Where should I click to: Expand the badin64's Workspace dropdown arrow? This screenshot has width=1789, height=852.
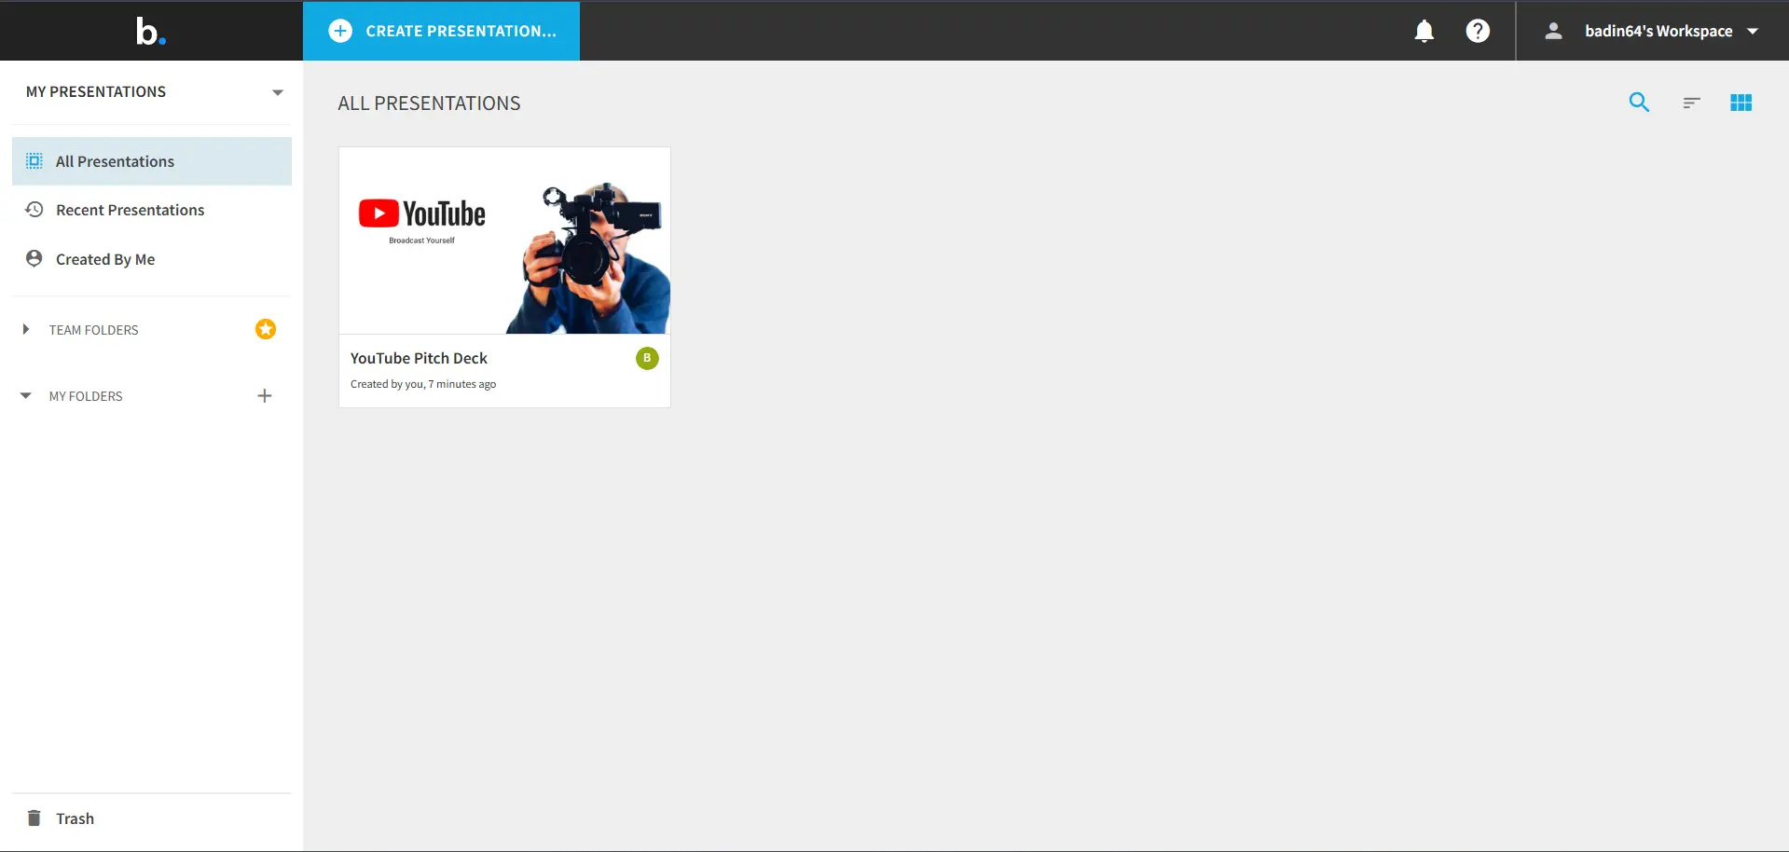(x=1753, y=31)
